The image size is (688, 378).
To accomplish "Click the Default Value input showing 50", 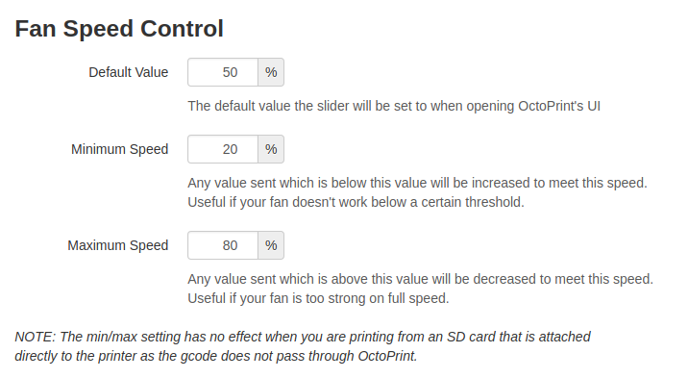I will coord(223,72).
